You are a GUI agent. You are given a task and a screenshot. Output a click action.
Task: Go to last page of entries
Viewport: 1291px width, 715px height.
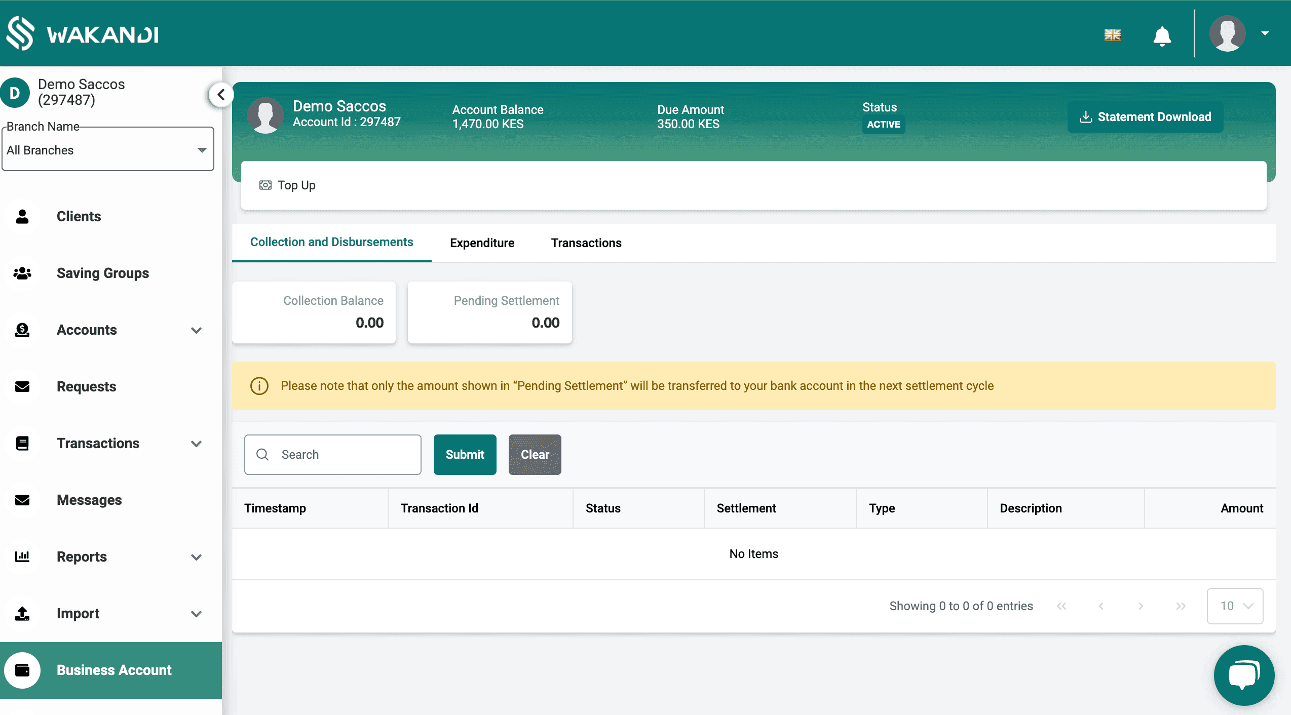pos(1181,606)
